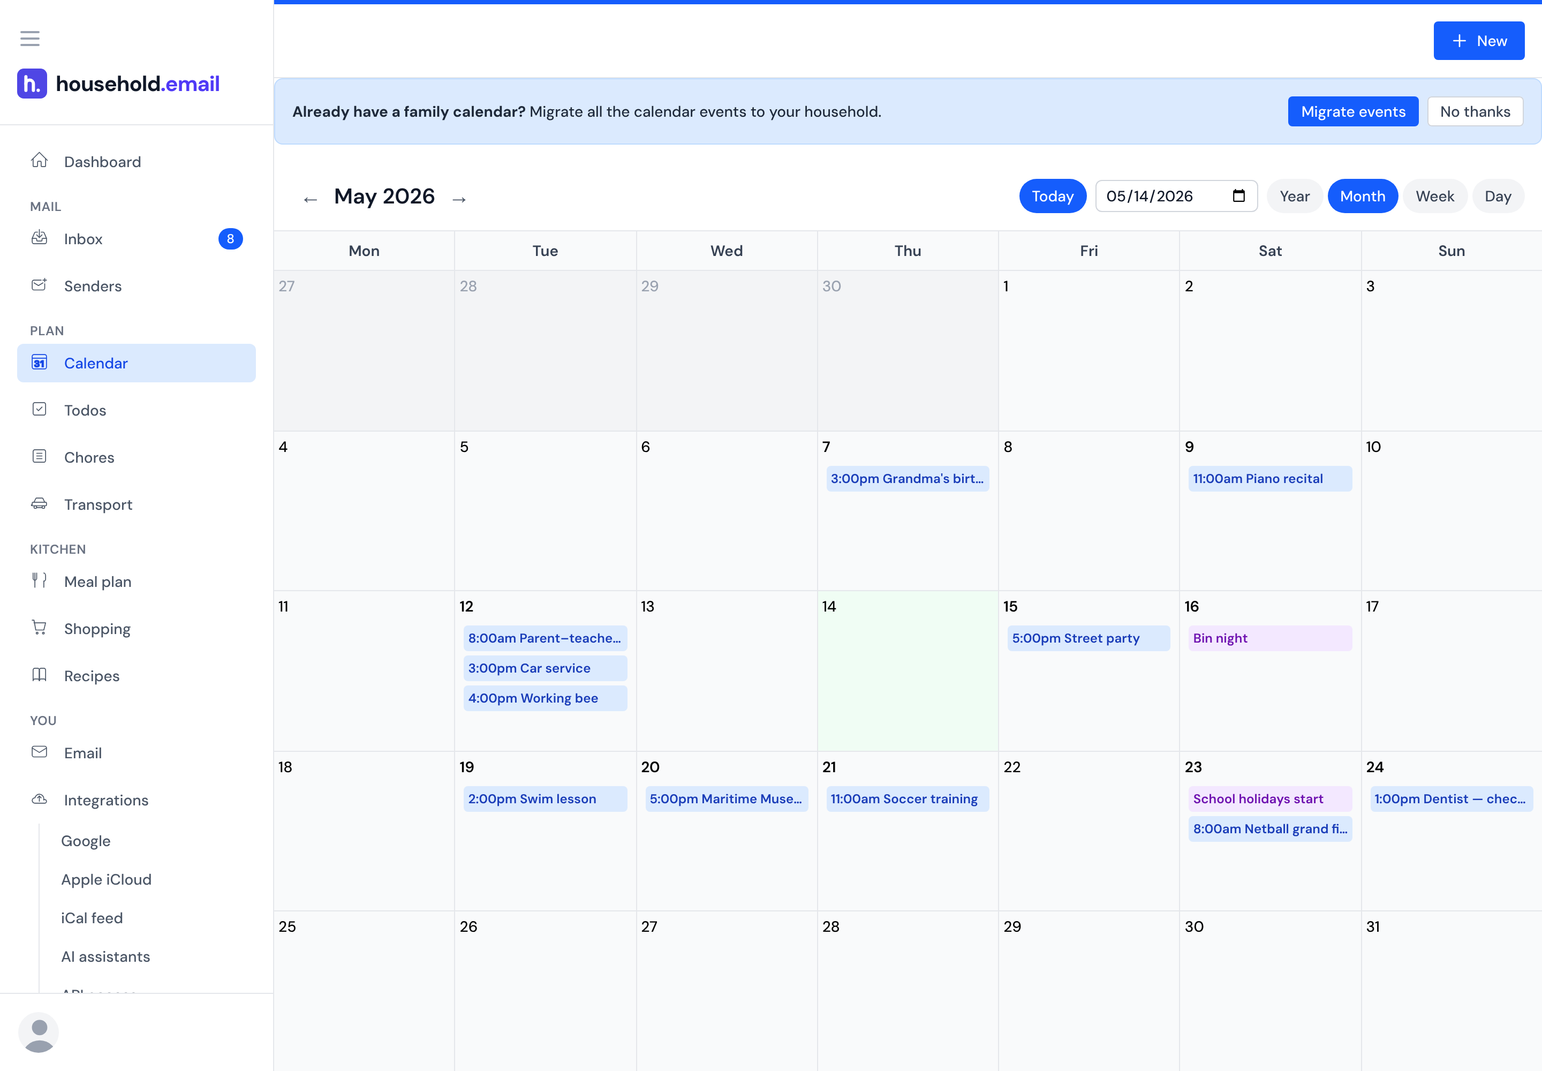Select the May 1 day cell
This screenshot has height=1071, width=1542.
coord(1089,350)
